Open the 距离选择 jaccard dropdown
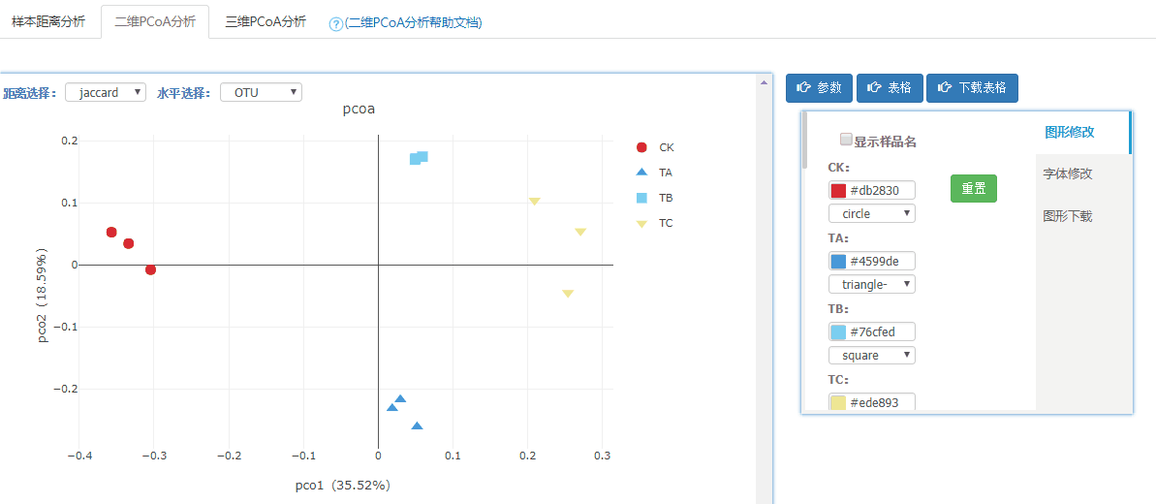 point(107,92)
